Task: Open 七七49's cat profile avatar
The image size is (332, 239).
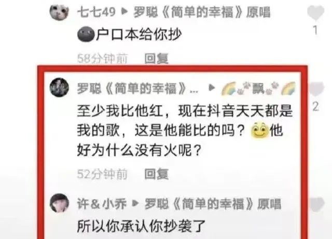Action: click(59, 11)
